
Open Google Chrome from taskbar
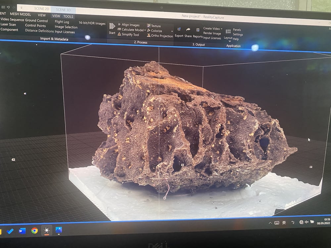[35, 230]
